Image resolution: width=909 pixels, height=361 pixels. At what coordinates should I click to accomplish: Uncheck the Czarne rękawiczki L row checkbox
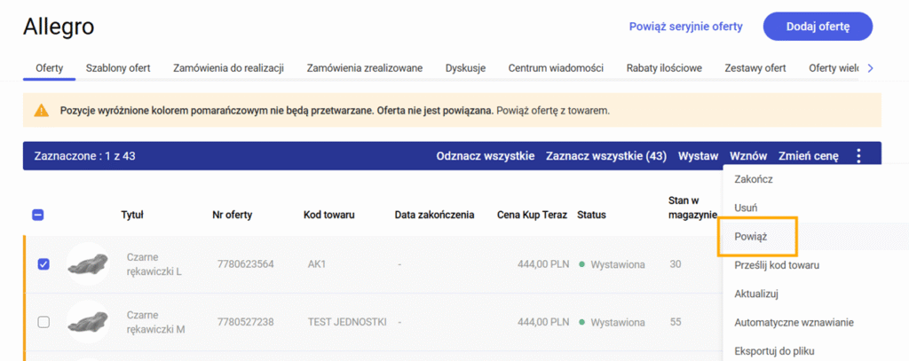pos(43,264)
